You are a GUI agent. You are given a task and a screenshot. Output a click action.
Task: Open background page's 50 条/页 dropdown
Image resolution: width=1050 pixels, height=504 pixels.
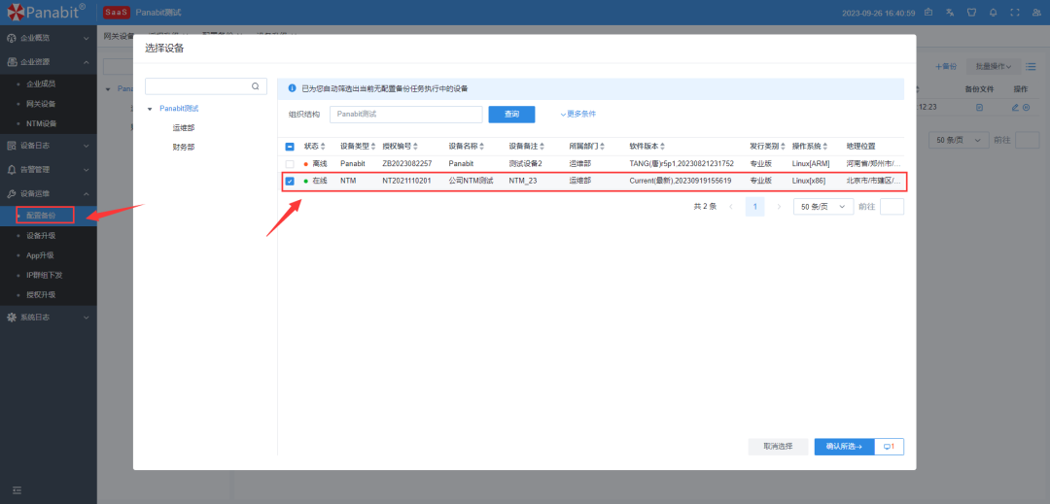959,140
